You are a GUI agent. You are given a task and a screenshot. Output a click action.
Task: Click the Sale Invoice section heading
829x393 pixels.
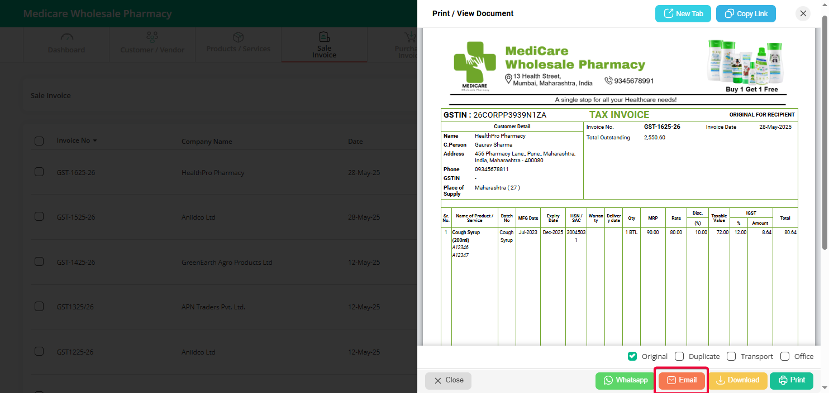pos(51,95)
